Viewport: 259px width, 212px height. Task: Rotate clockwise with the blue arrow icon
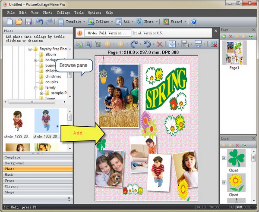[134, 44]
